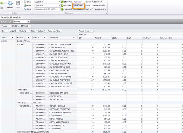Select the Promotion Sales Analysis tab

[11, 17]
